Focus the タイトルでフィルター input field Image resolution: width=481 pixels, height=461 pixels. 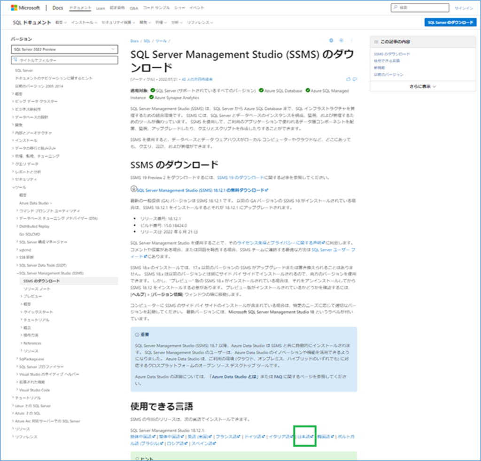[x=64, y=60]
